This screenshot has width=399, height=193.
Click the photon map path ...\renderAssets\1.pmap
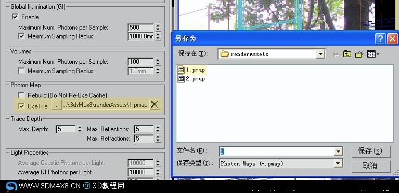(x=105, y=105)
